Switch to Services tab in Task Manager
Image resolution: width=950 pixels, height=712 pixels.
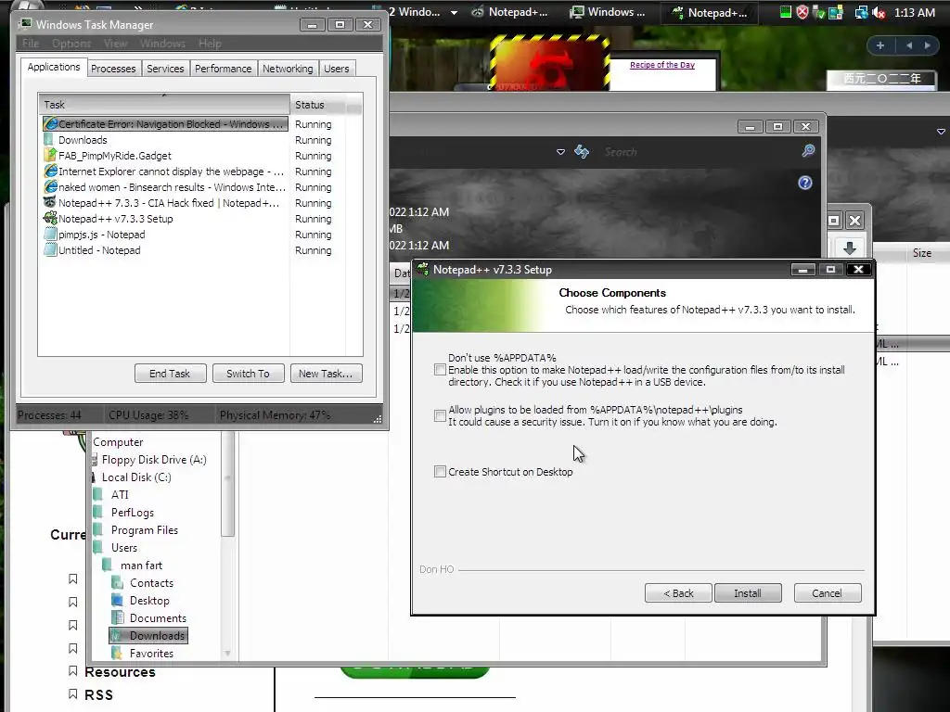click(x=165, y=69)
